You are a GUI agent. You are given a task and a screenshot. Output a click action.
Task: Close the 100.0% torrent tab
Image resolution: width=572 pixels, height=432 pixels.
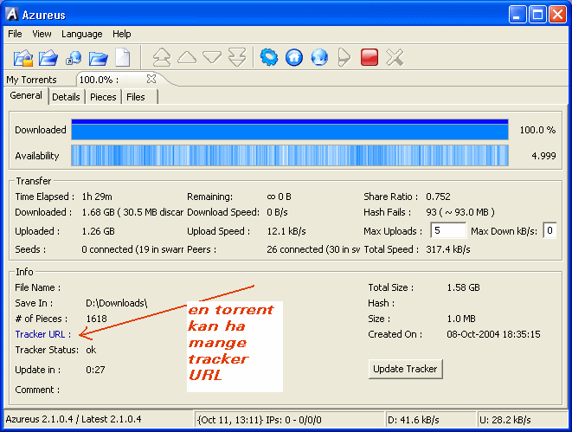(151, 79)
